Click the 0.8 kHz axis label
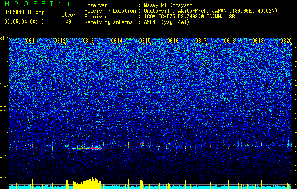The image size is (297, 189). coord(4,132)
